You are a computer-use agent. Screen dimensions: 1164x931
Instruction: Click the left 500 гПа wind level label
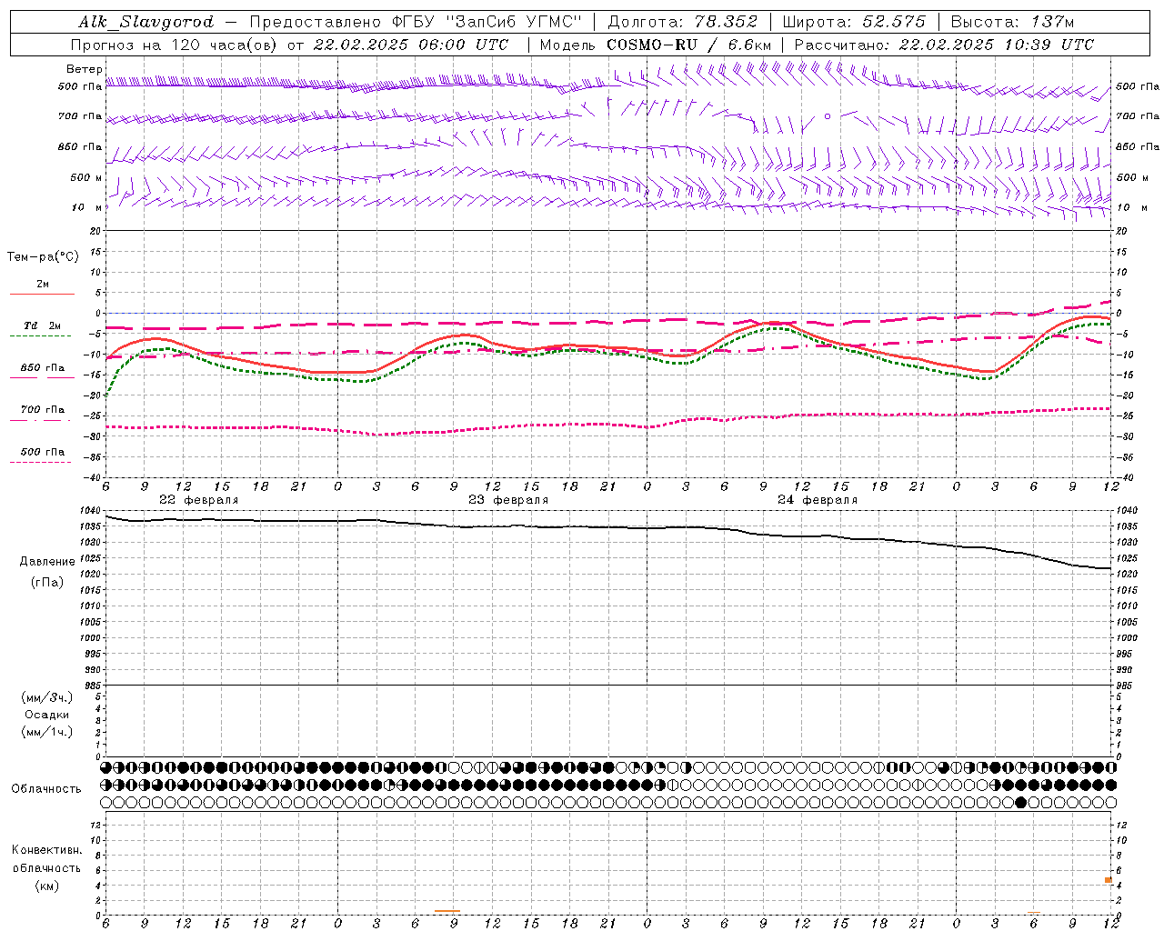click(x=80, y=86)
